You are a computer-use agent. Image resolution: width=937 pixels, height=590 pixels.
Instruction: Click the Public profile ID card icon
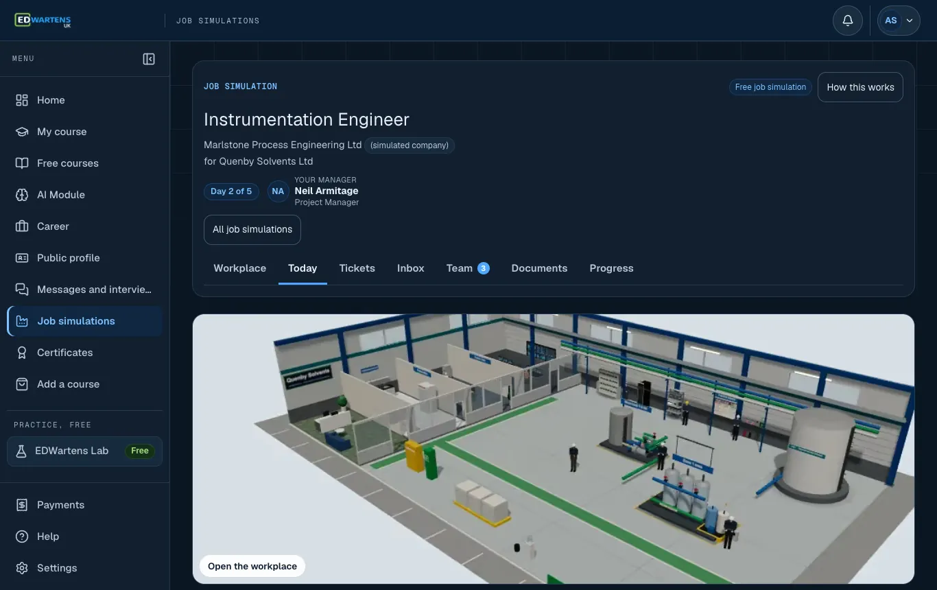(22, 258)
